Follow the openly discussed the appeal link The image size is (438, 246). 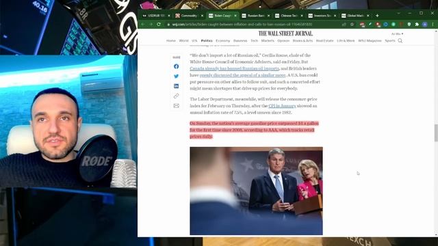point(242,75)
